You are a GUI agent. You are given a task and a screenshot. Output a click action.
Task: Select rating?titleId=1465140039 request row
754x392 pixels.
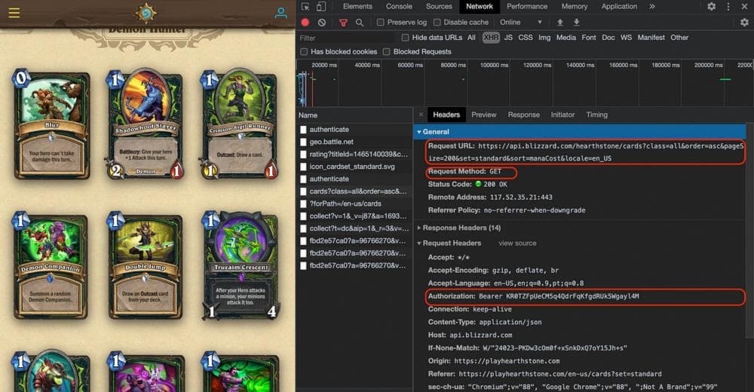point(354,155)
